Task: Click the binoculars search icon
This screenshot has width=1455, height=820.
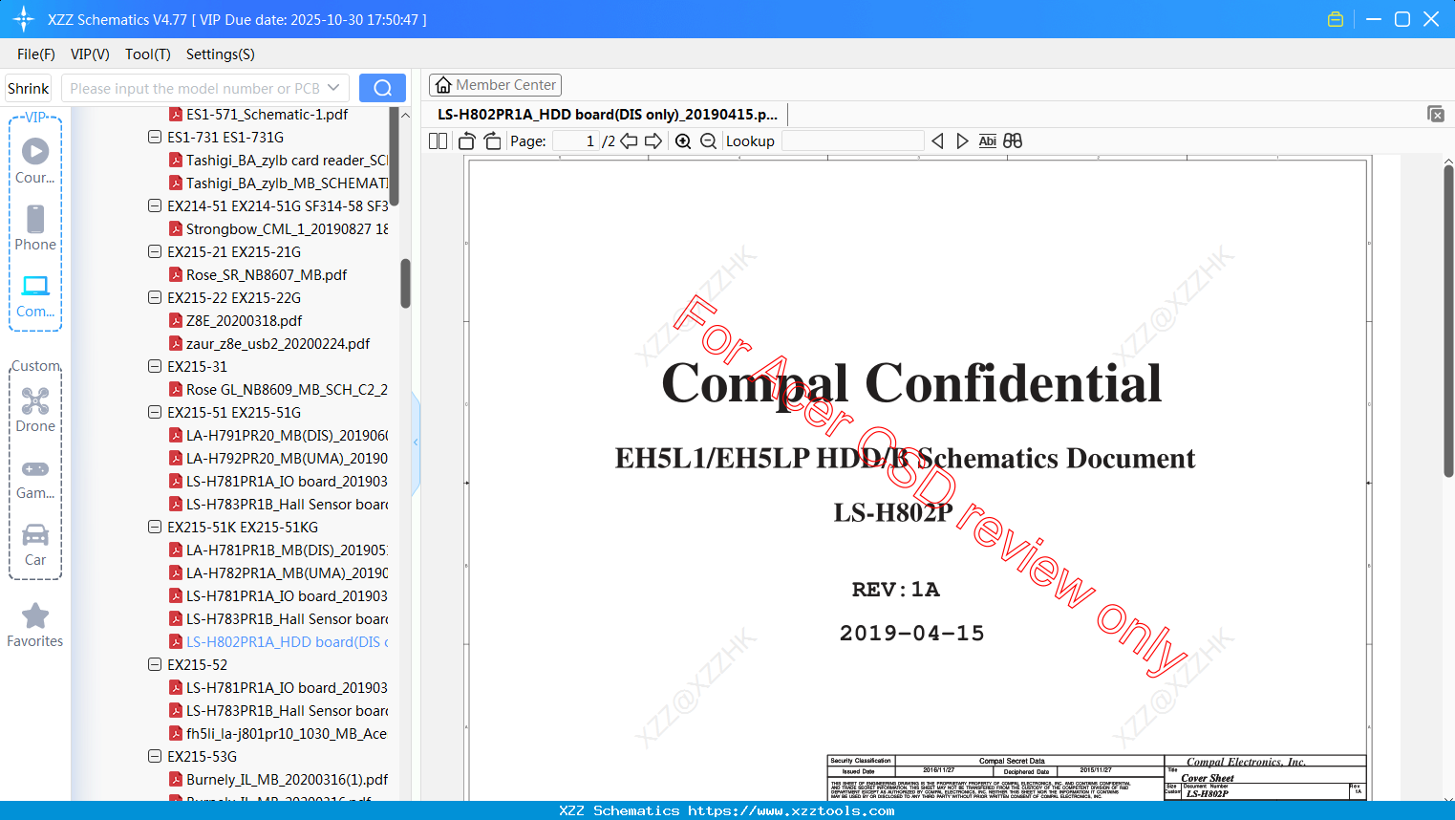Action: (1013, 141)
